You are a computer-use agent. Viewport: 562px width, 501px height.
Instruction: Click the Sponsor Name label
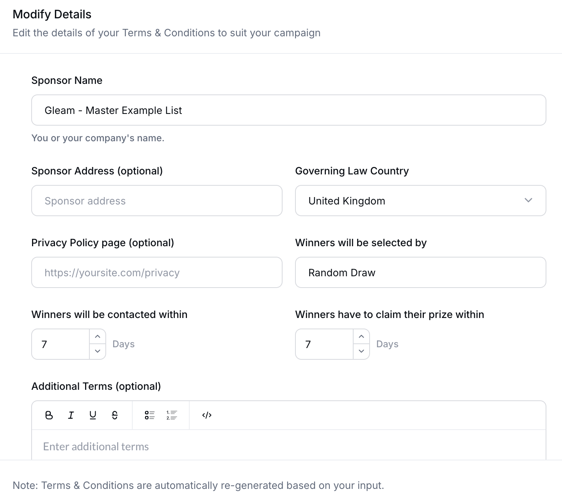click(x=67, y=80)
